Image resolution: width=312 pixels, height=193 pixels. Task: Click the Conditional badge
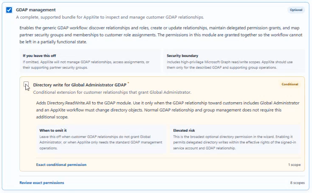click(x=290, y=84)
